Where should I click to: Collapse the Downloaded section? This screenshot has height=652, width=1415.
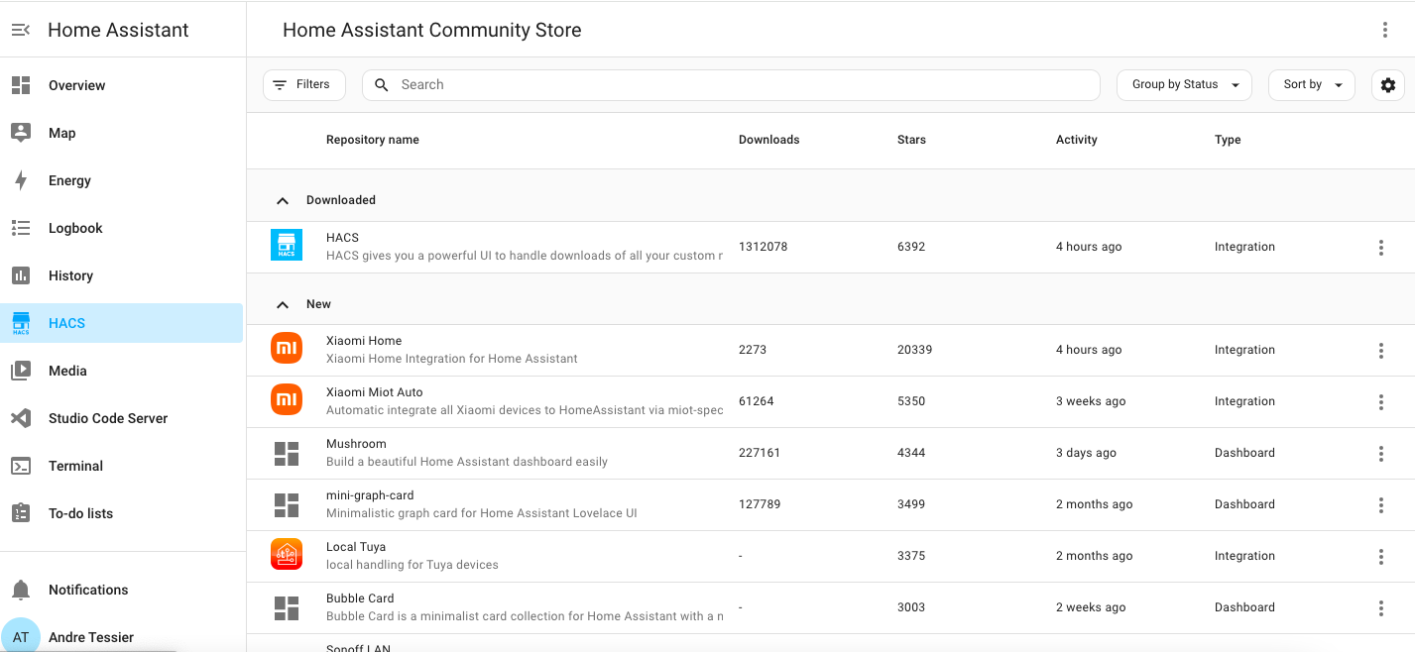[x=283, y=199]
